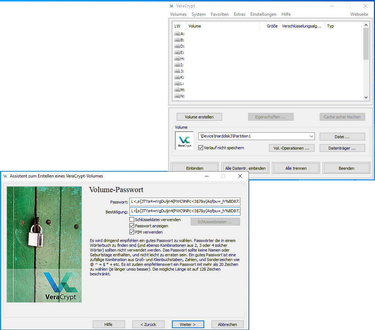This screenshot has width=375, height=330.
Task: Click VeraCrypt title bar app icon
Action: (x=172, y=6)
